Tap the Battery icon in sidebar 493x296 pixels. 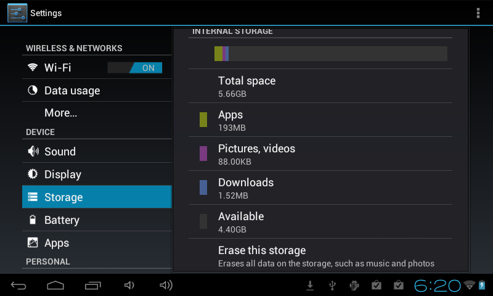(33, 220)
